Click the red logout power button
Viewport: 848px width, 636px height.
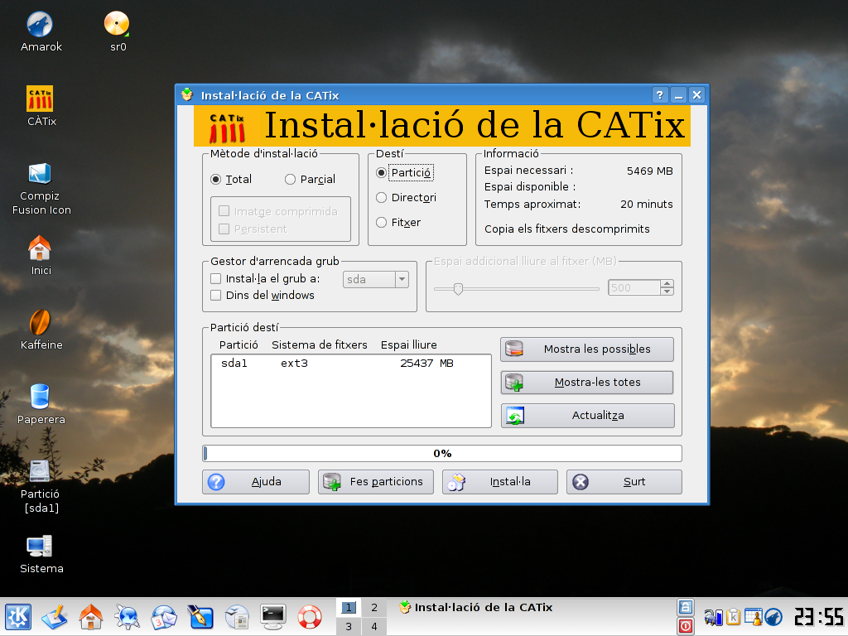[x=685, y=626]
